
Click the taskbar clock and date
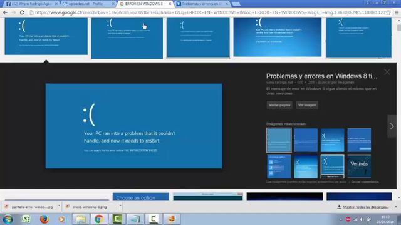pos(385,219)
